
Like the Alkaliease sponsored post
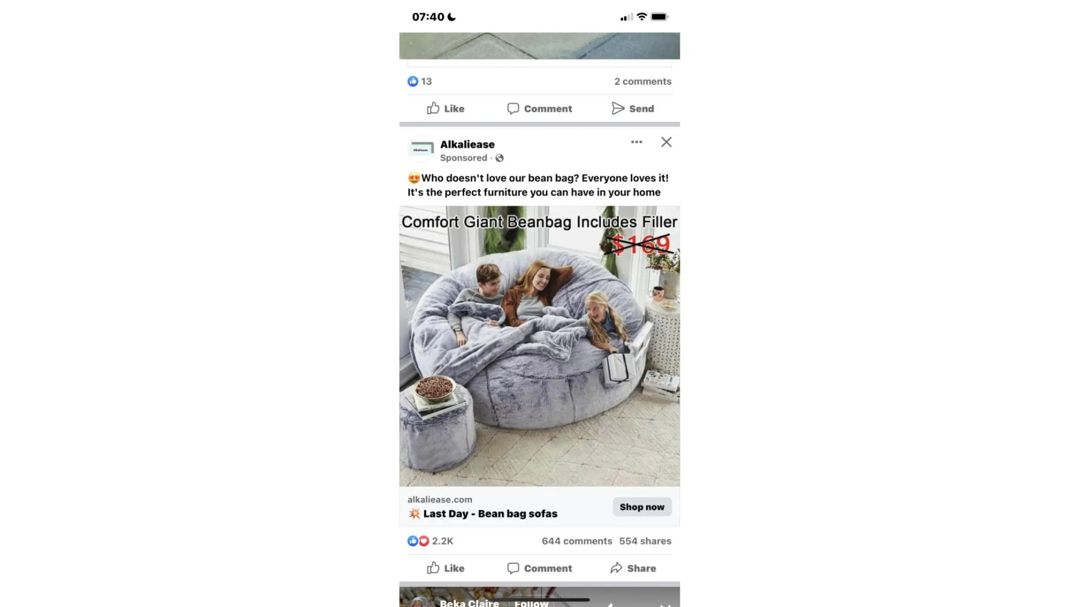(x=445, y=568)
